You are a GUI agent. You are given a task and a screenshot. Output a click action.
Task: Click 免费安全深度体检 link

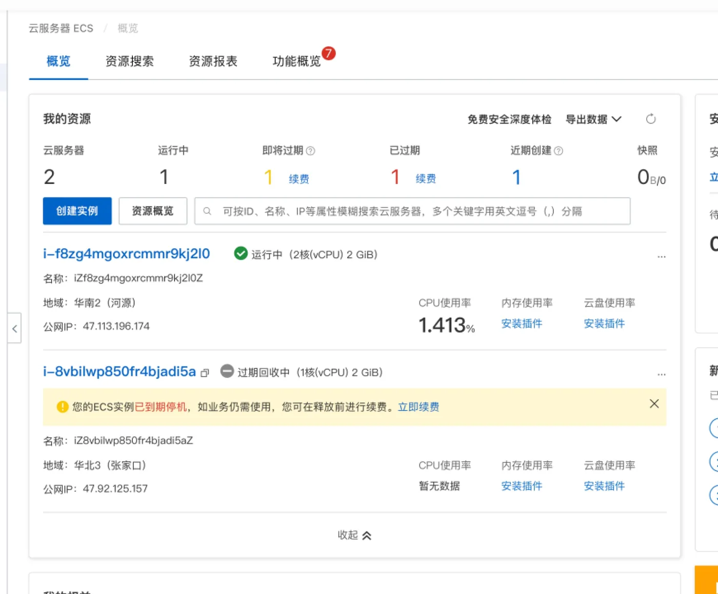click(509, 119)
